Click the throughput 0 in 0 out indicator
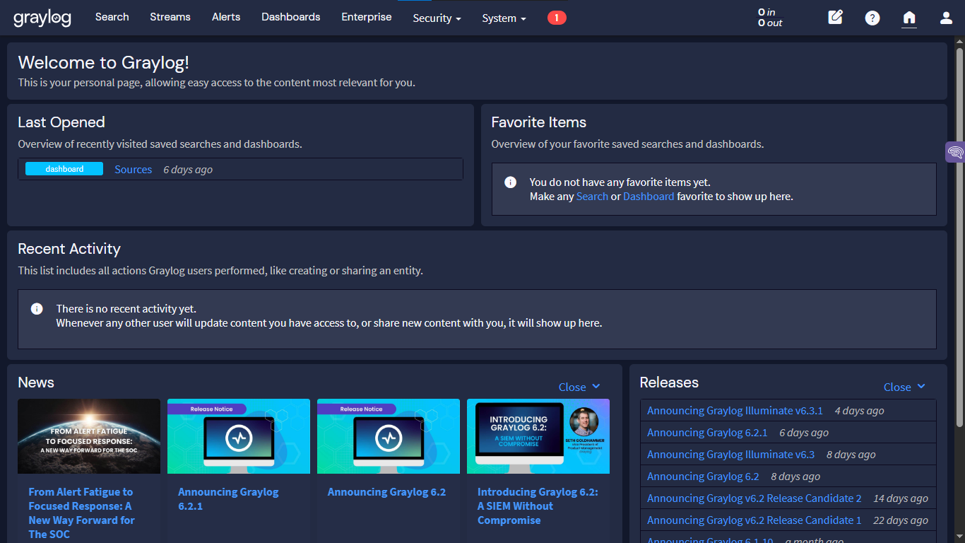Viewport: 965px width, 543px height. coord(770,18)
